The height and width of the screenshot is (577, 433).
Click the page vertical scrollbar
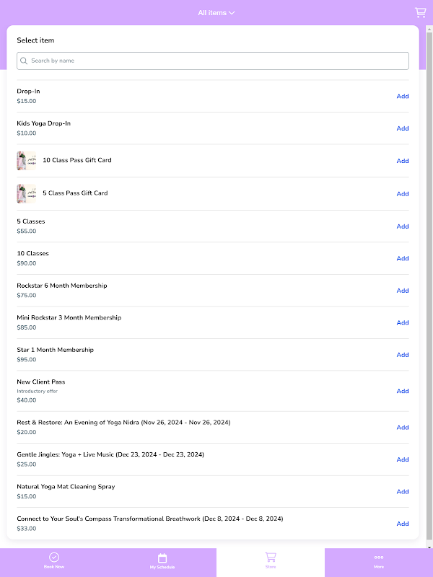click(429, 288)
